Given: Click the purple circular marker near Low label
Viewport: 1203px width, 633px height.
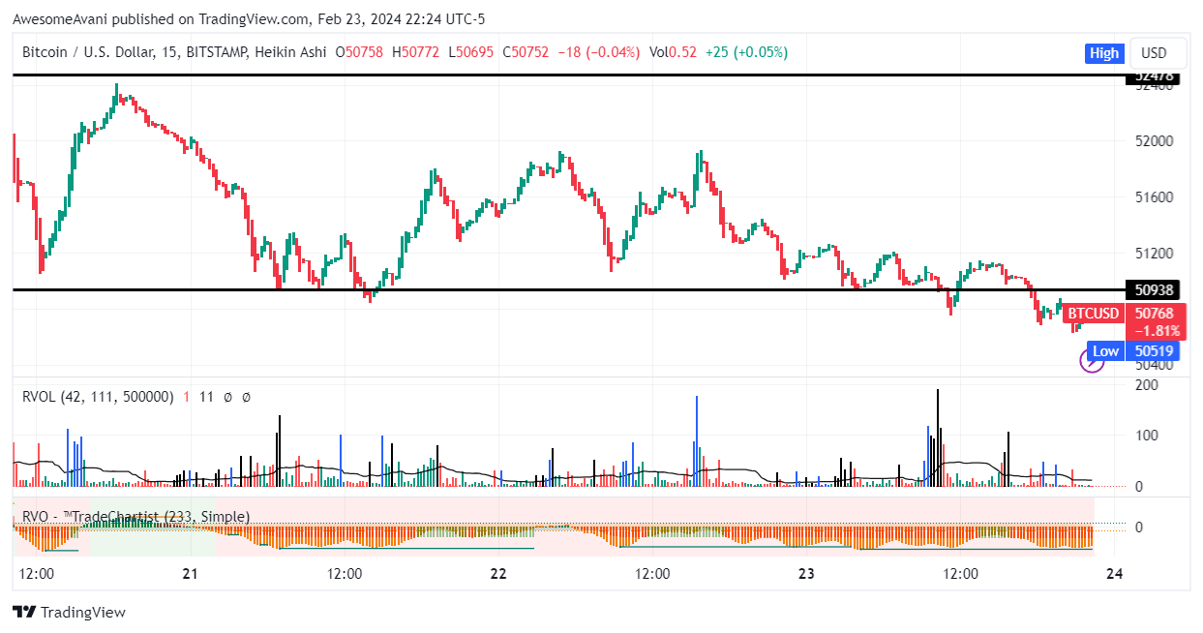Looking at the screenshot, I should pos(1092,362).
